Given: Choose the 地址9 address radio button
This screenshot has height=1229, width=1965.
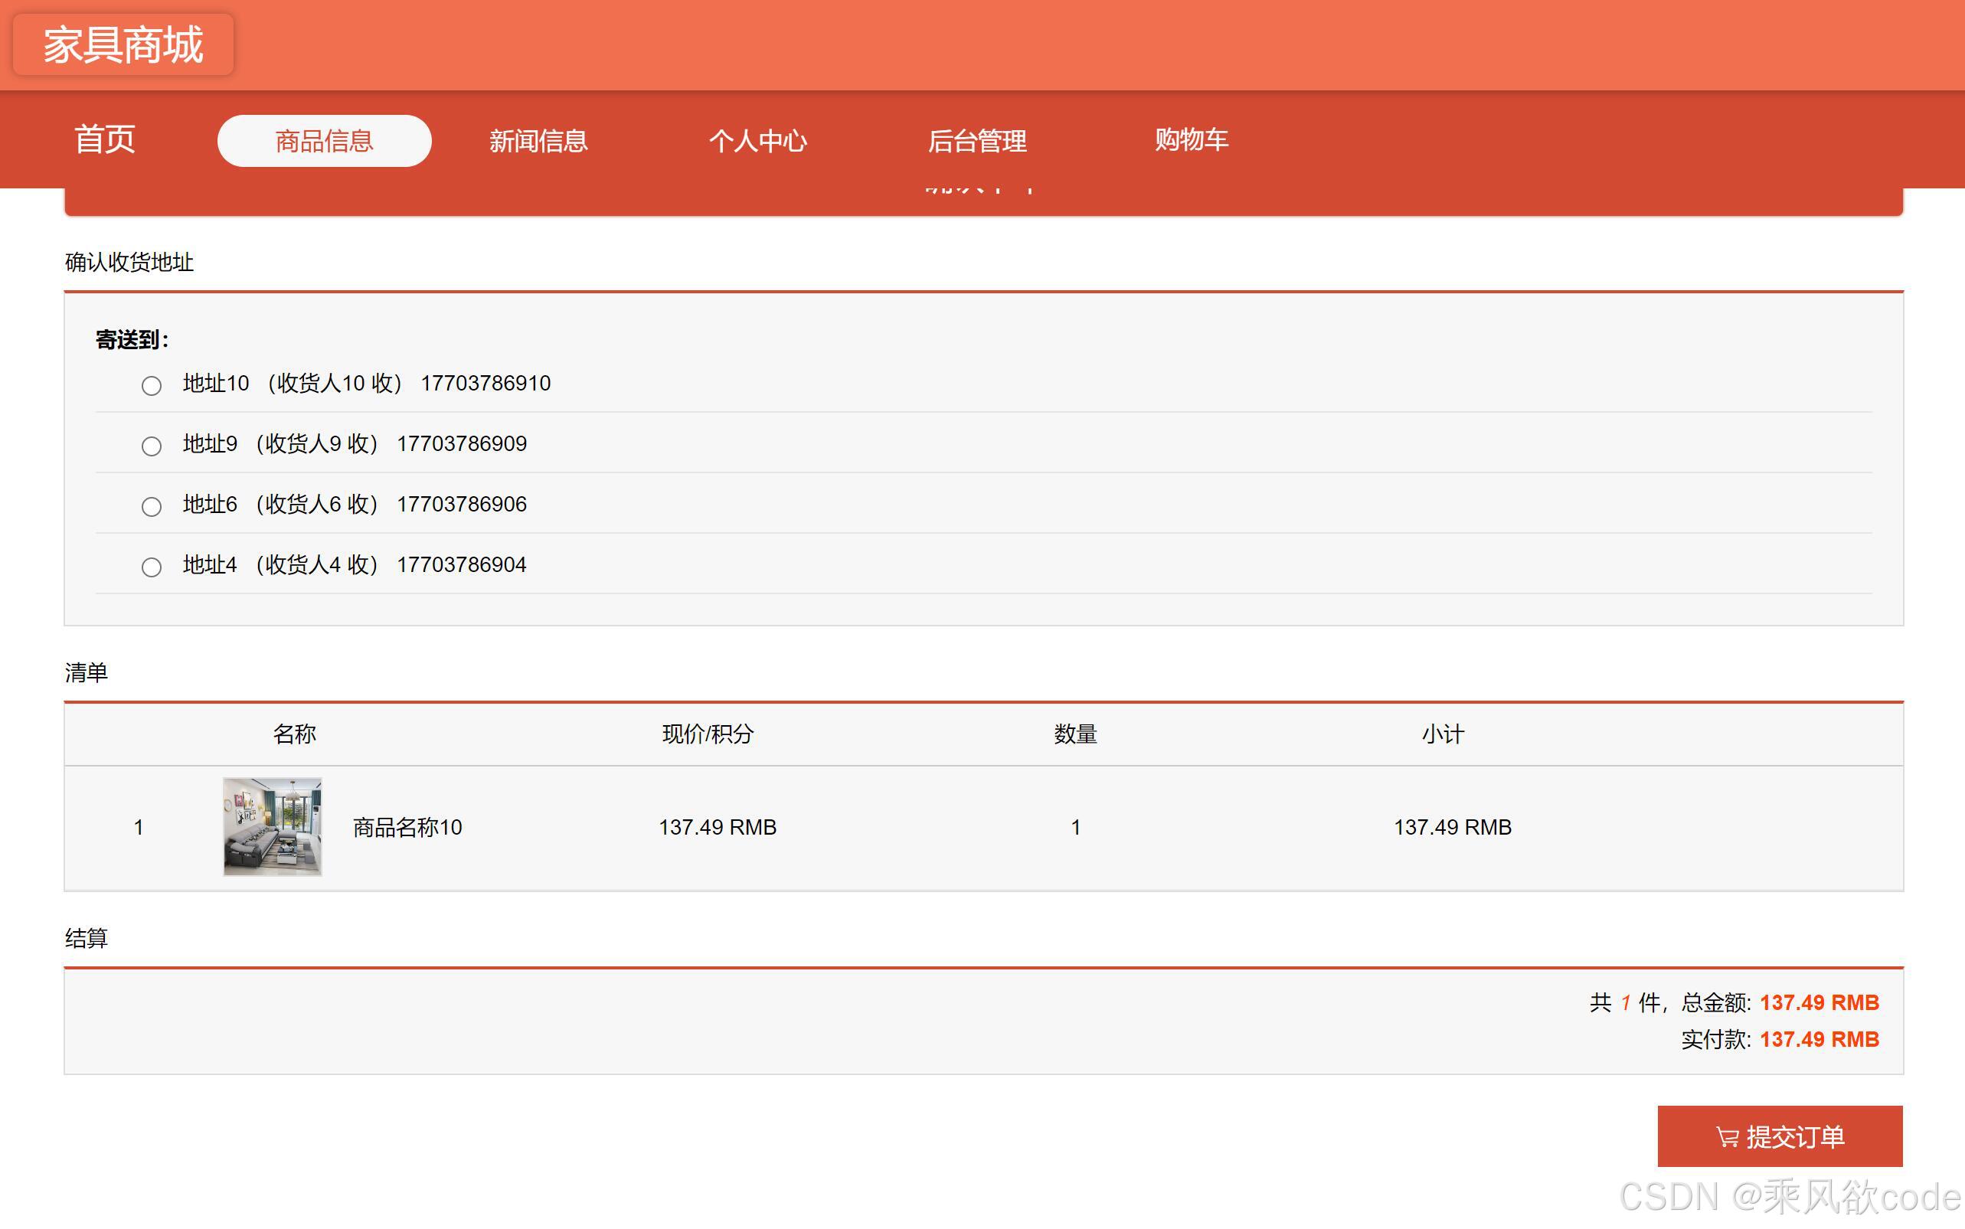Looking at the screenshot, I should [x=151, y=446].
